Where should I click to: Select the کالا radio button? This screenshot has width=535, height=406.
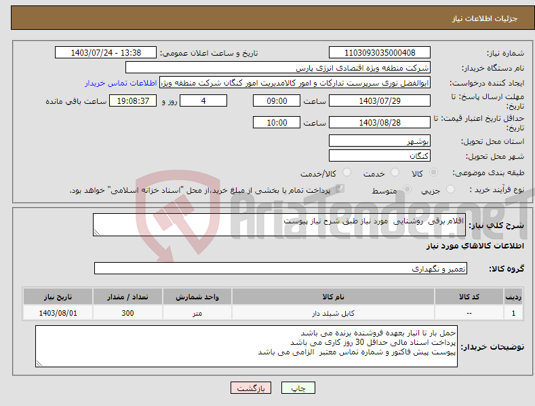click(x=433, y=172)
